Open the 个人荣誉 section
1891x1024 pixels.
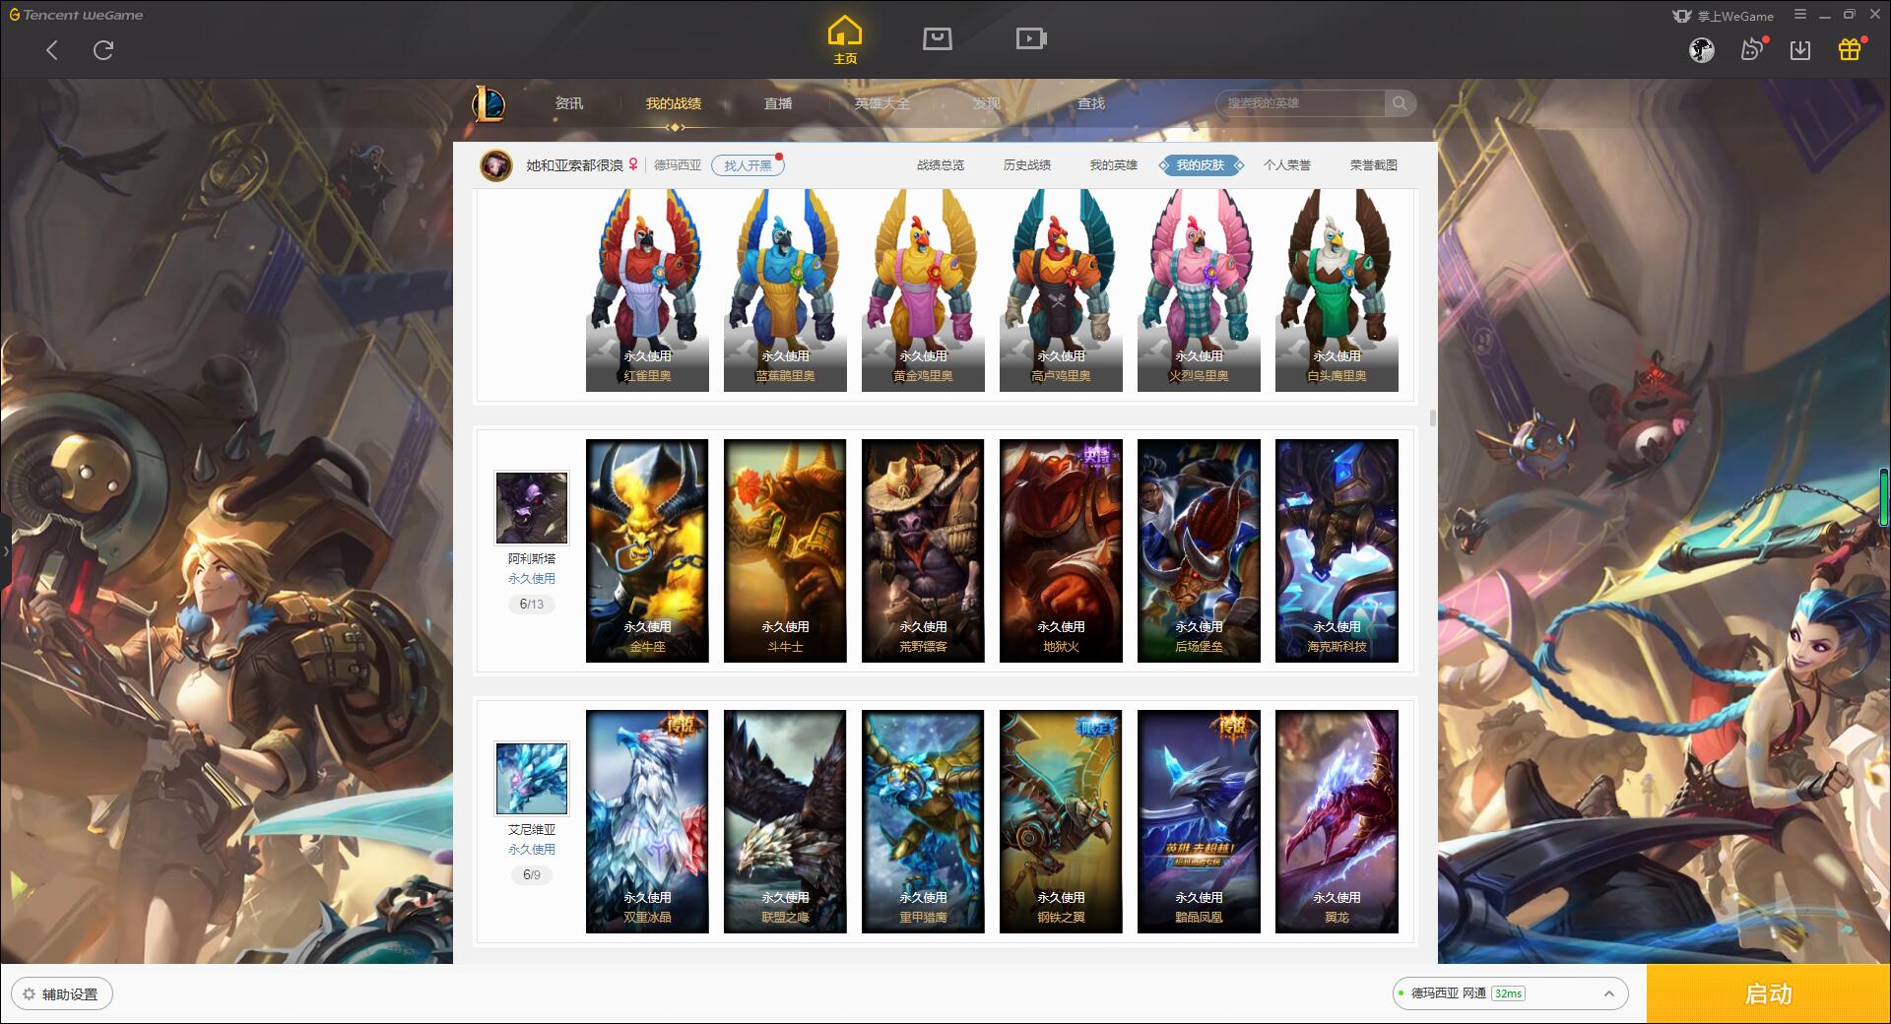coord(1287,165)
